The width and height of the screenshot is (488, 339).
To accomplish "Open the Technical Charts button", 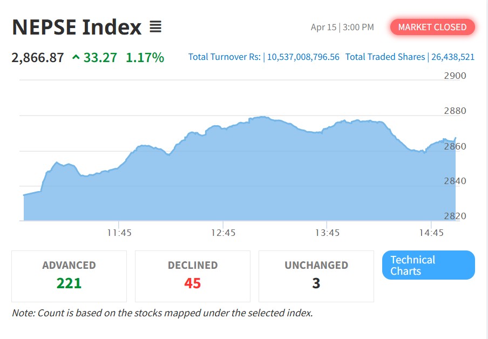I will pos(428,265).
